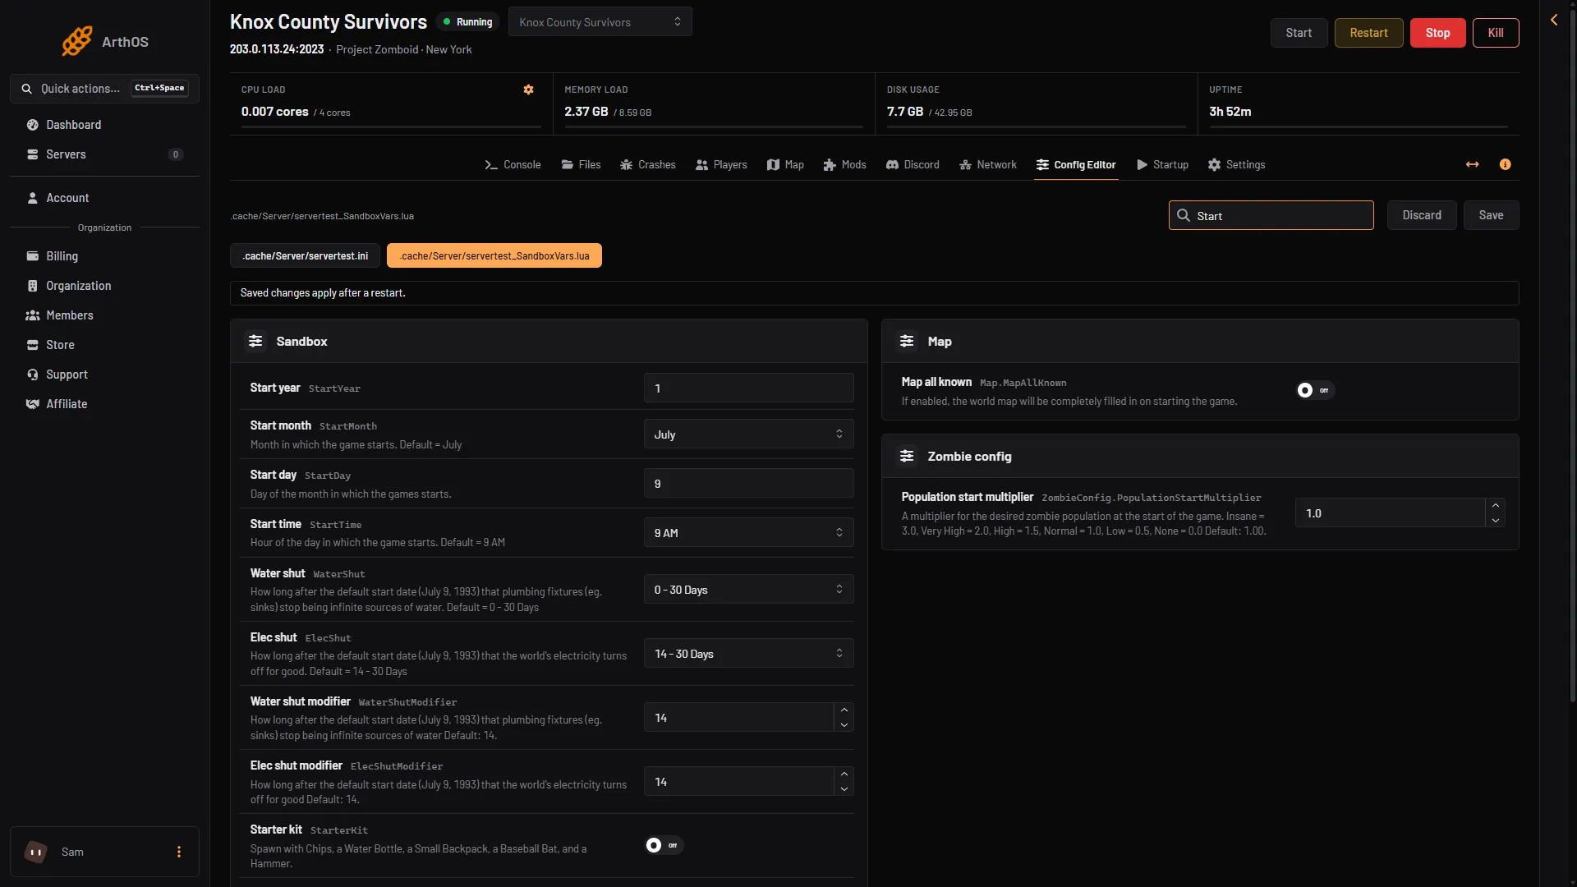Click Sam's avatar icon
1577x887 pixels.
(35, 852)
